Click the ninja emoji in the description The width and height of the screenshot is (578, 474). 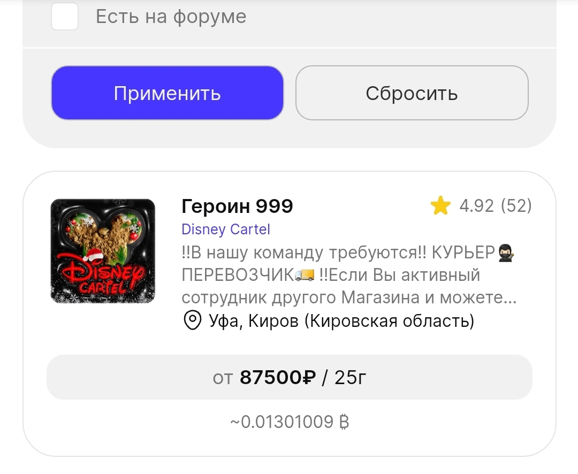[506, 254]
